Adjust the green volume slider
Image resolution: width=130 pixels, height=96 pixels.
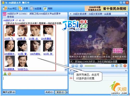(90, 66)
